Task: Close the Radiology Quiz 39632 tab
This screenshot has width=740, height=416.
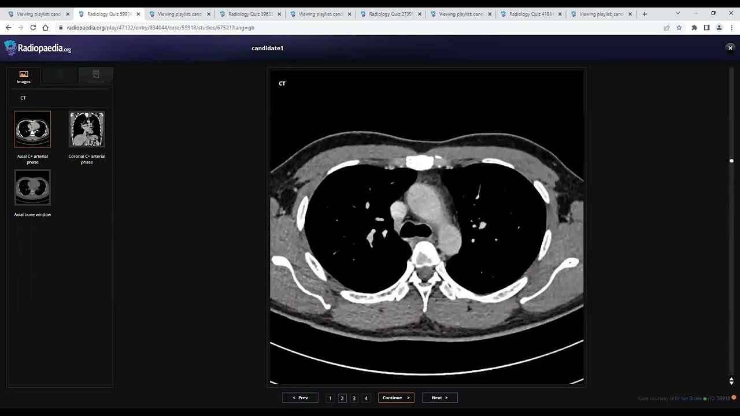Action: [279, 14]
